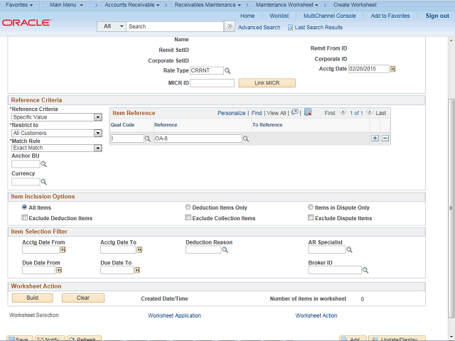Click the search go arrow button
Viewport: 455px width, 341px height.
pos(230,26)
